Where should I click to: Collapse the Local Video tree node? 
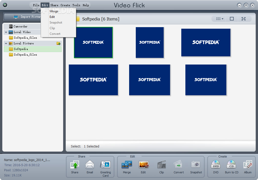click(x=6, y=32)
